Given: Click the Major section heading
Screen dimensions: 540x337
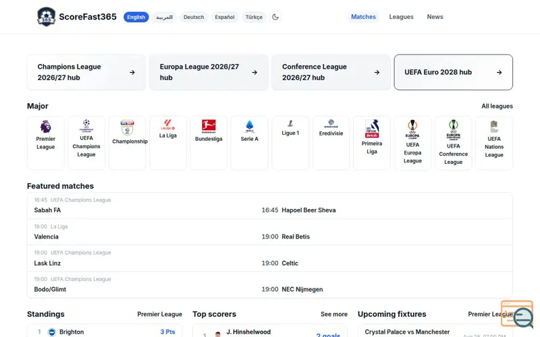Looking at the screenshot, I should 38,106.
